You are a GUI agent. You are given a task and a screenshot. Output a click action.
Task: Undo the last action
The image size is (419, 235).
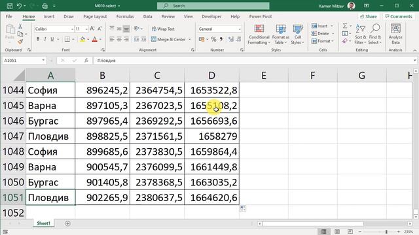19,6
